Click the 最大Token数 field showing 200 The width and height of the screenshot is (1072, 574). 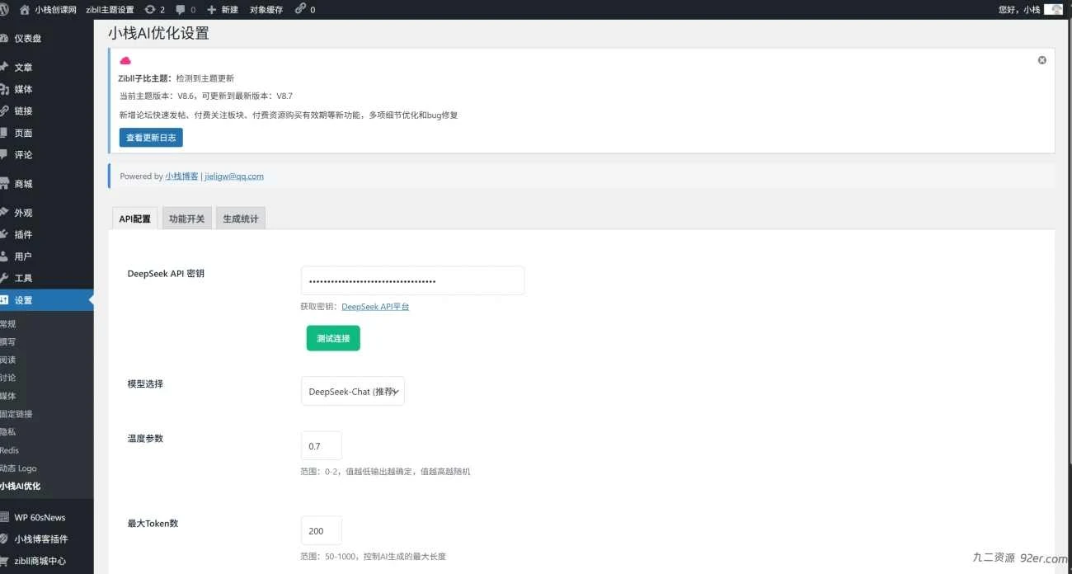click(x=322, y=531)
